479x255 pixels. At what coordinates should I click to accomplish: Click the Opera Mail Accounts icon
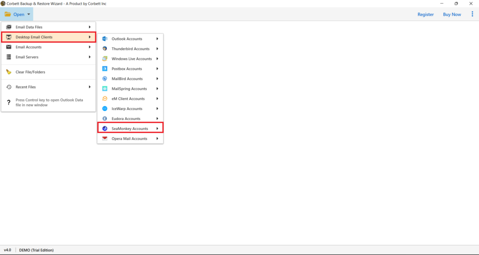pyautogui.click(x=105, y=138)
